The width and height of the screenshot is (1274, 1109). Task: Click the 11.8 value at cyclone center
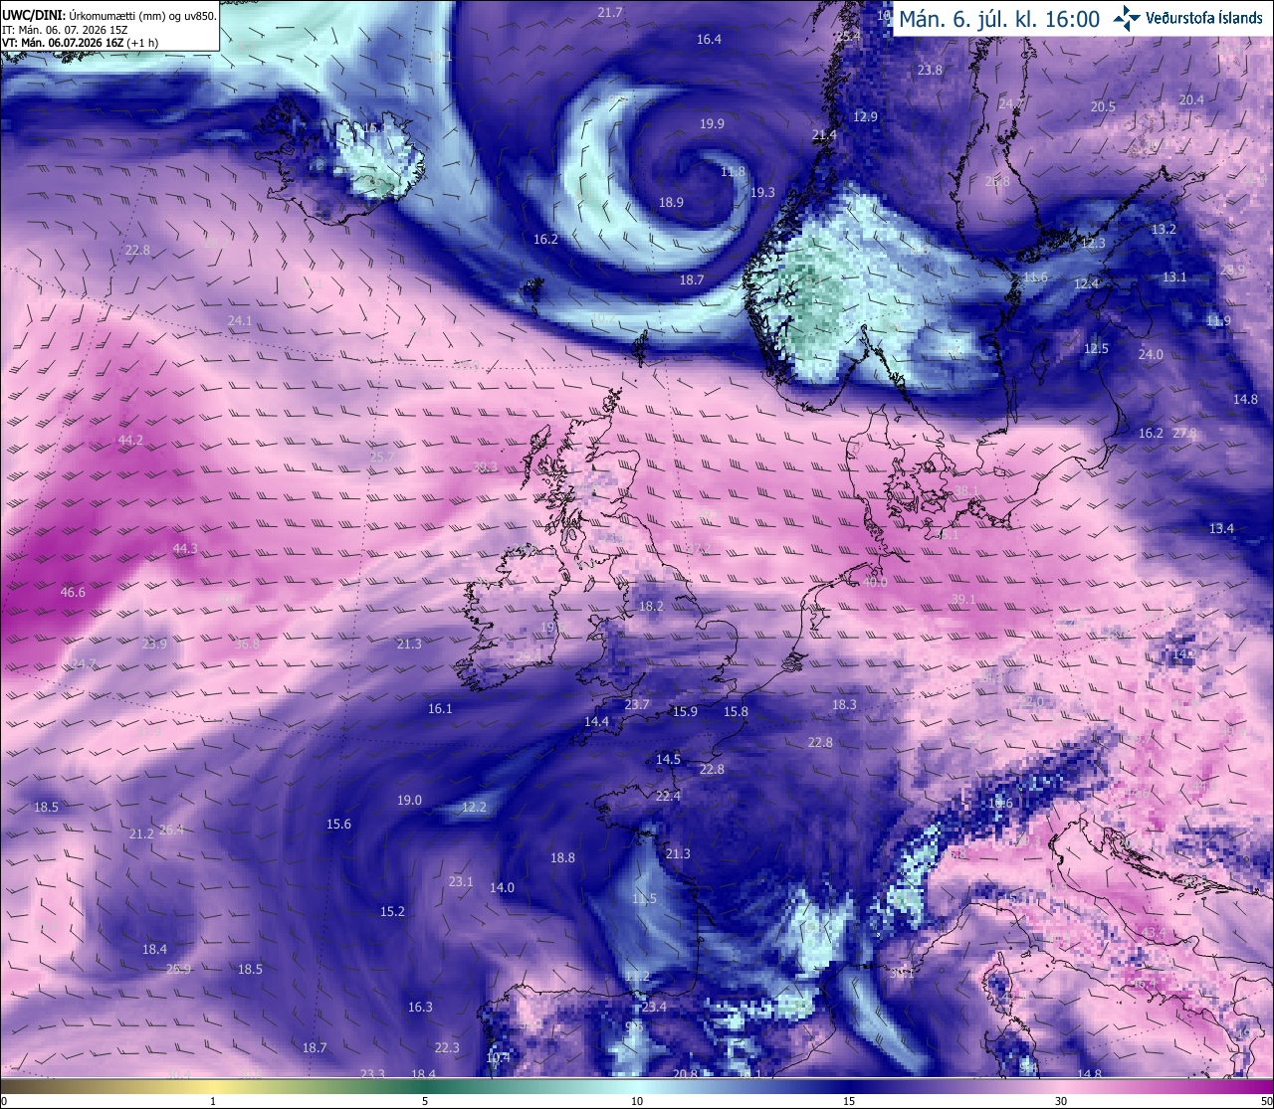(x=733, y=172)
